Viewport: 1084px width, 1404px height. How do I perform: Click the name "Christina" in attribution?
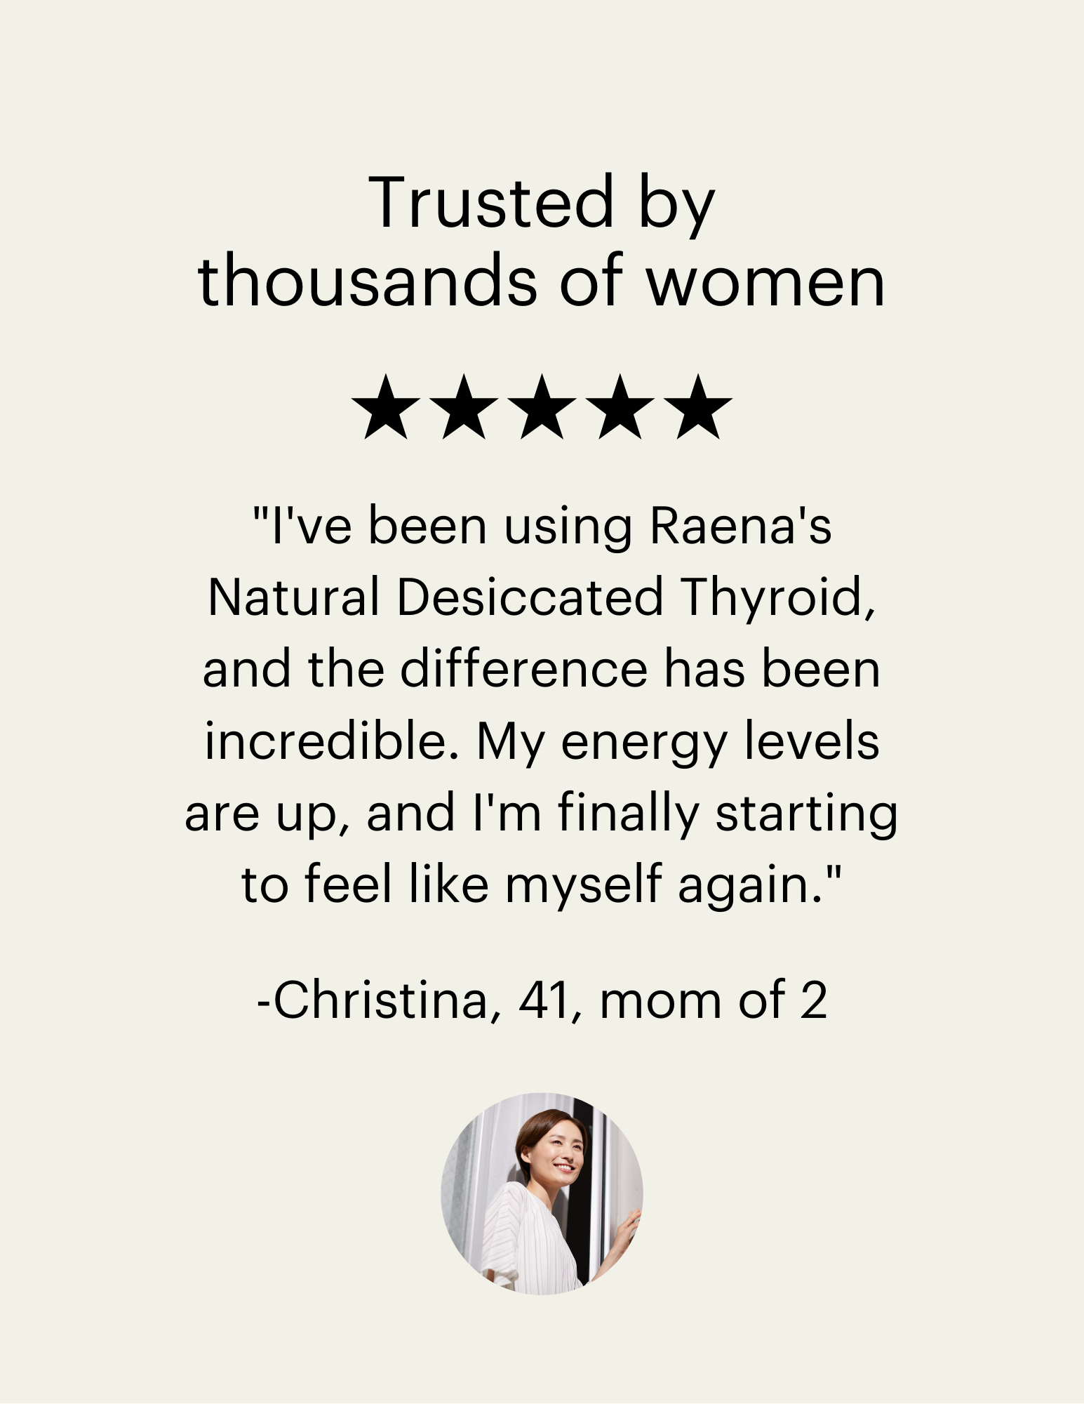coord(379,1000)
